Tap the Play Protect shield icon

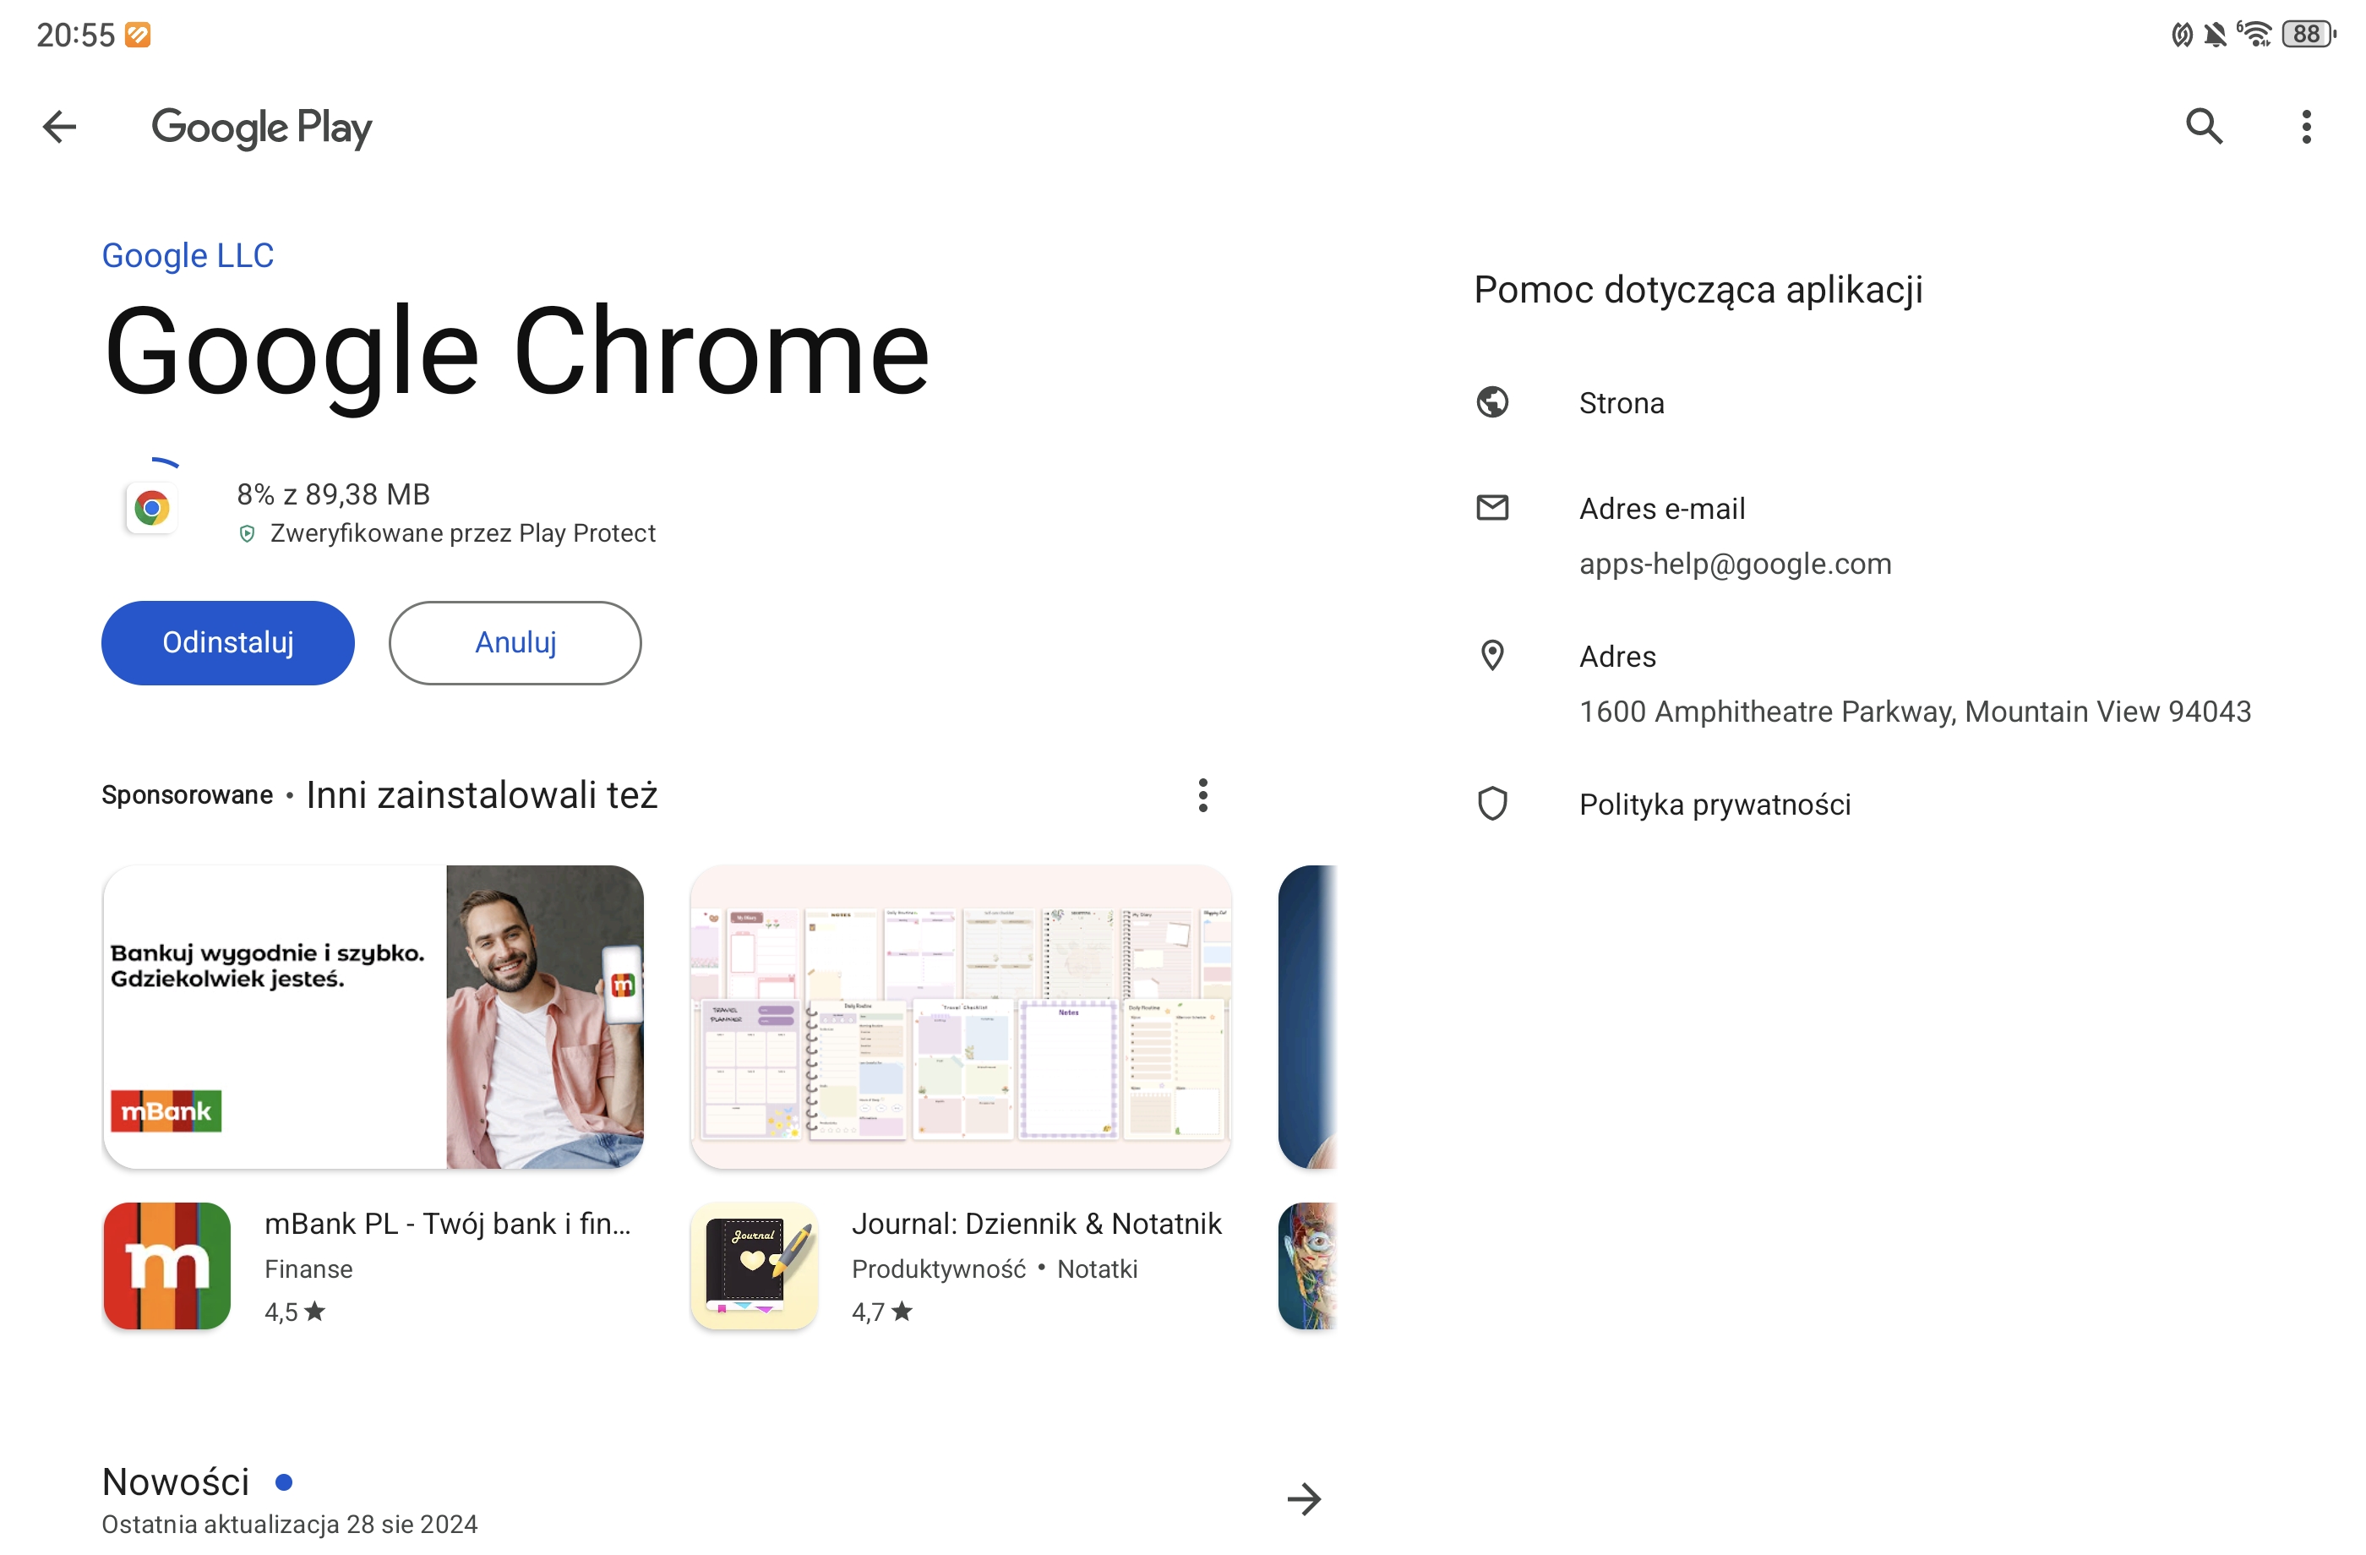[x=248, y=534]
